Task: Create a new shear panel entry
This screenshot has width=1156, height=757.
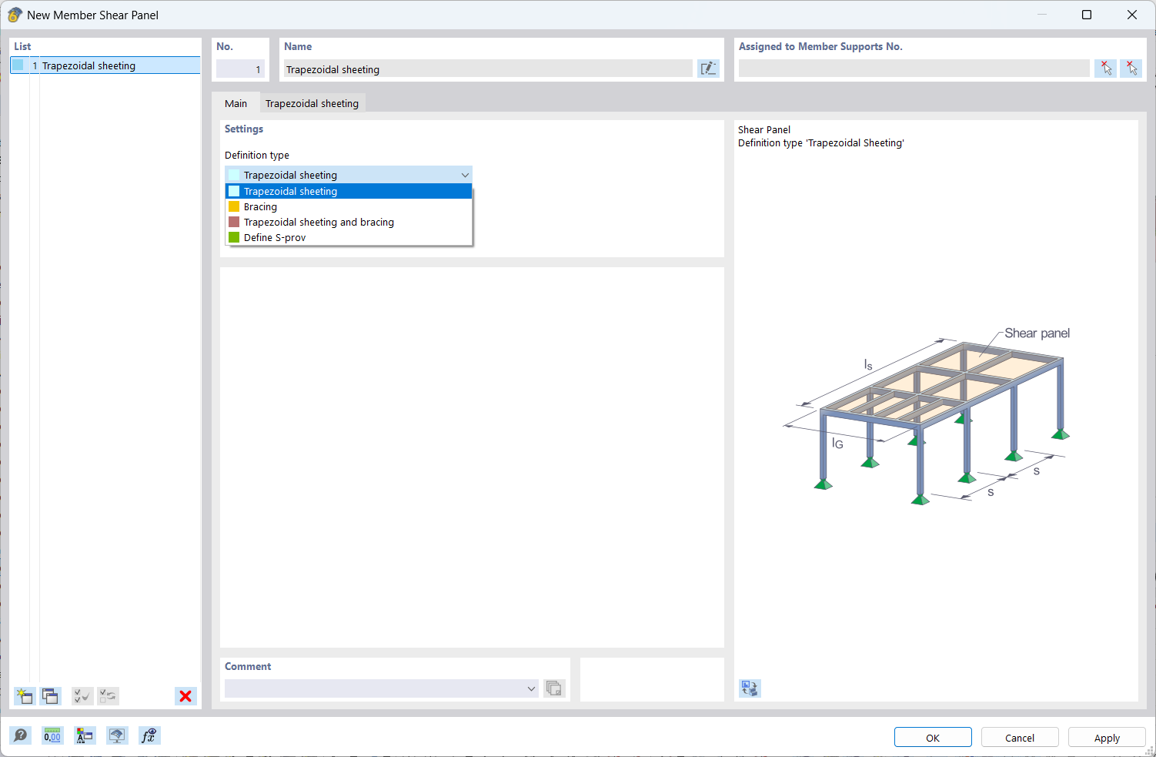Action: pyautogui.click(x=24, y=695)
